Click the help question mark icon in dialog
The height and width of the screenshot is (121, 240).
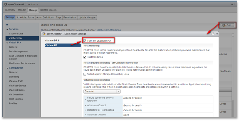pos(213,34)
